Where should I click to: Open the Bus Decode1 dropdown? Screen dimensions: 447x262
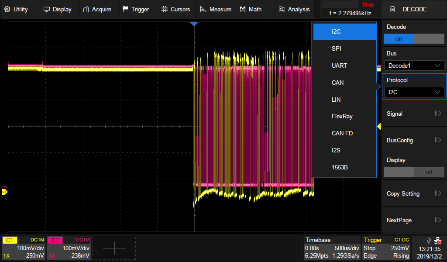pyautogui.click(x=414, y=65)
